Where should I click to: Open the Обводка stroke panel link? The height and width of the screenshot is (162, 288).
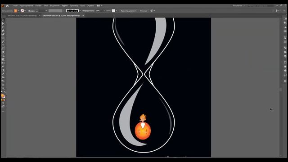tap(31, 11)
